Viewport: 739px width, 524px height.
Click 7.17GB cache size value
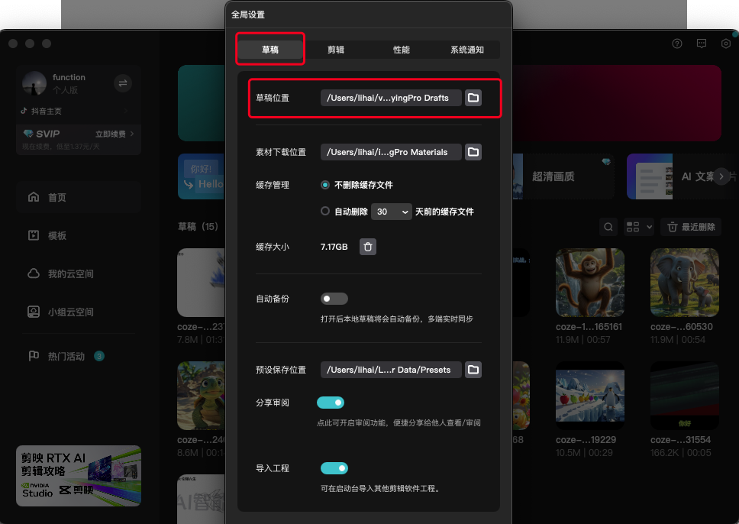[334, 247]
